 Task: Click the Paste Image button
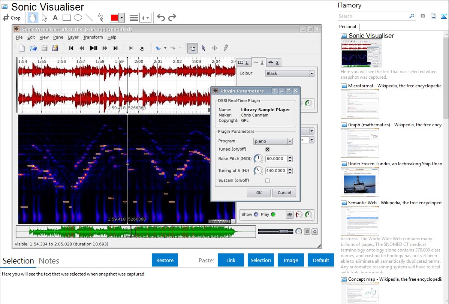click(290, 260)
